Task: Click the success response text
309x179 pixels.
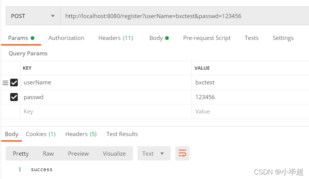Action: point(42,169)
